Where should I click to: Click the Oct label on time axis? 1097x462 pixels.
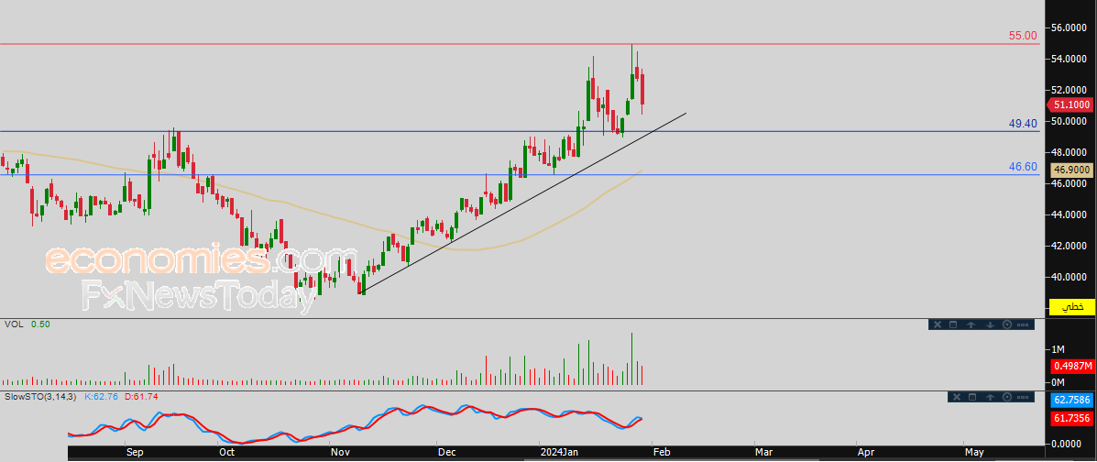click(x=226, y=453)
